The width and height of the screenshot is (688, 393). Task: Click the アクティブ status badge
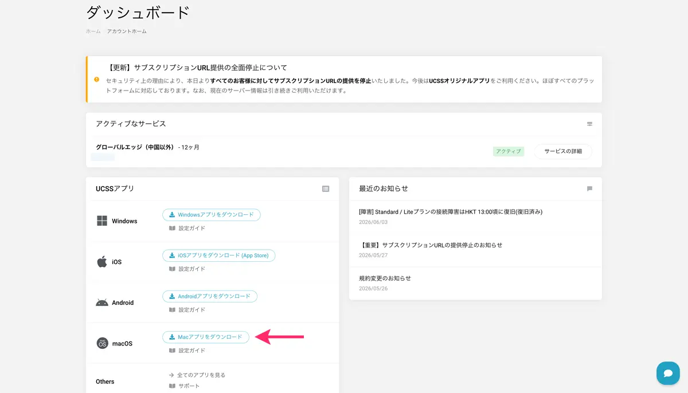(x=509, y=151)
